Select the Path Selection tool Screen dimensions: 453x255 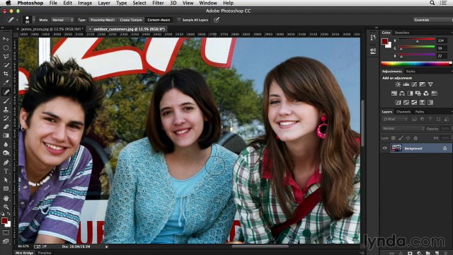click(6, 180)
